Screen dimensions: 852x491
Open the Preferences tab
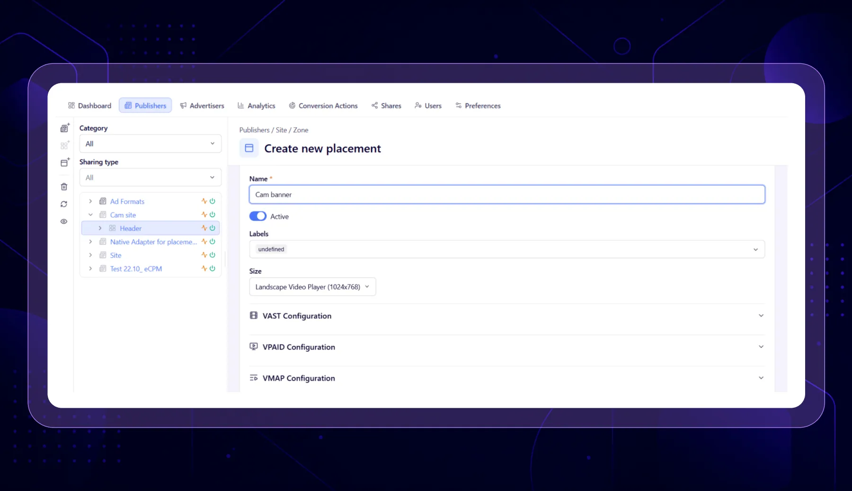point(478,105)
